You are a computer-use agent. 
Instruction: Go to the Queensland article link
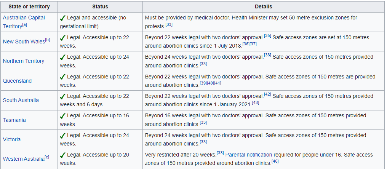(17, 81)
